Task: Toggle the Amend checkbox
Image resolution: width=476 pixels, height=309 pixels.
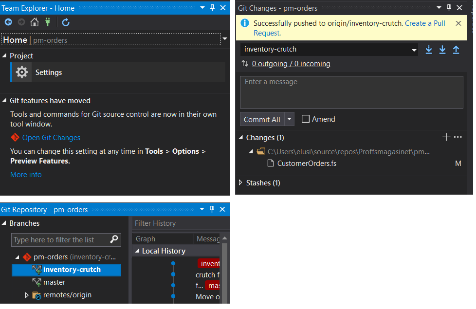Action: click(305, 119)
